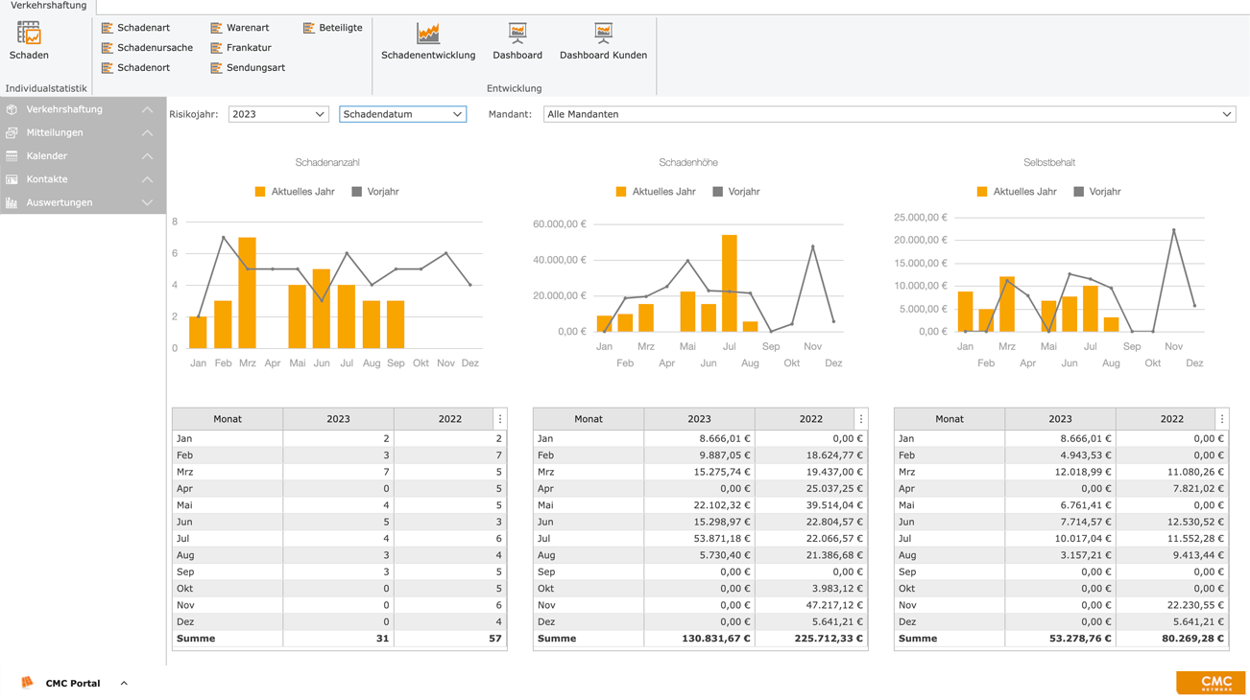The height and width of the screenshot is (700, 1250).
Task: Toggle Vorjahr in Selbstbehalt legend
Action: [1097, 192]
